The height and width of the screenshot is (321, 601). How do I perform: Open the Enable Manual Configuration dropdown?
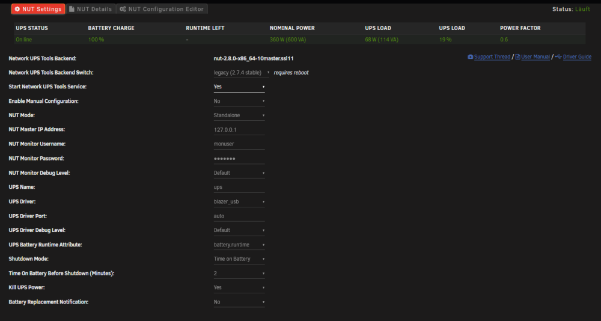click(x=239, y=101)
